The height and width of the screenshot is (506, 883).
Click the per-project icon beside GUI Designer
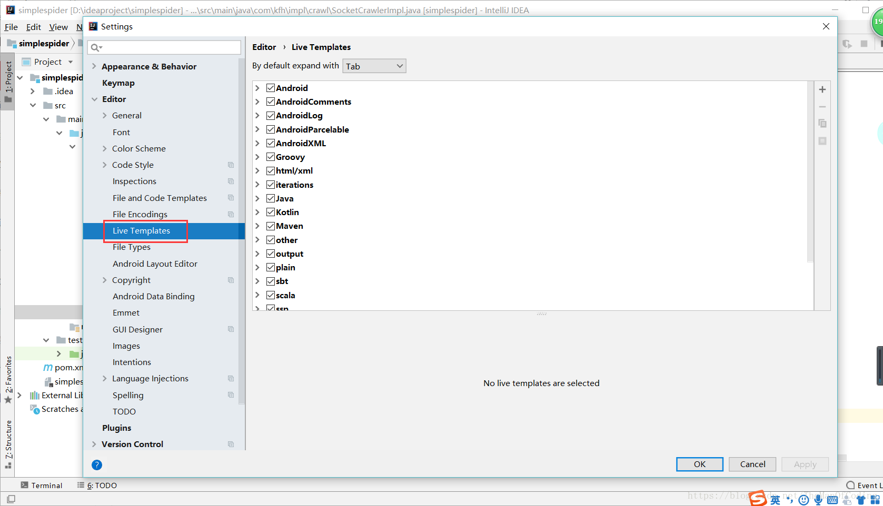click(231, 329)
